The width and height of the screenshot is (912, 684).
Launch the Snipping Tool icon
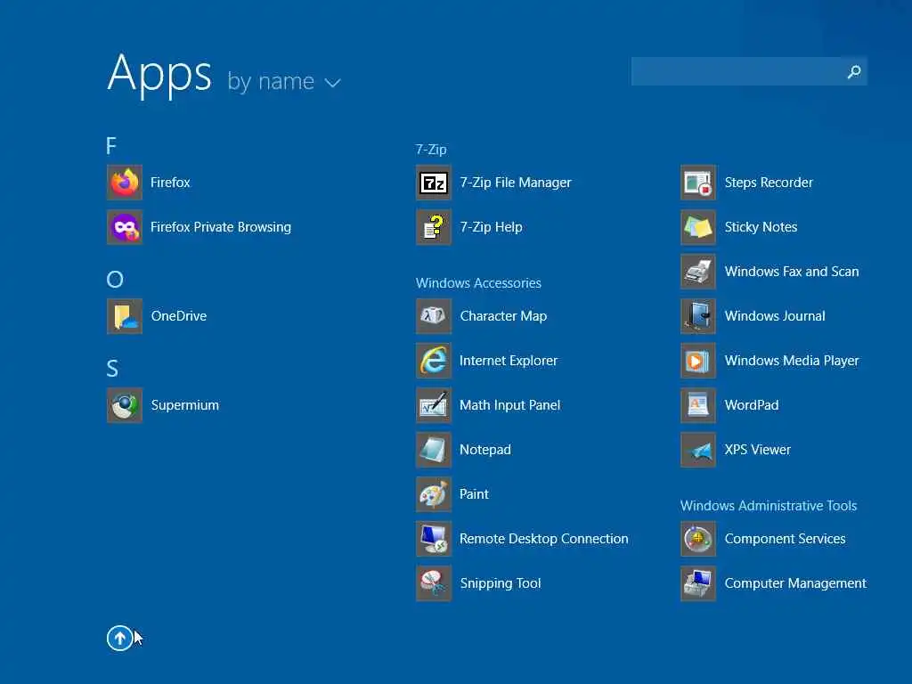click(434, 582)
